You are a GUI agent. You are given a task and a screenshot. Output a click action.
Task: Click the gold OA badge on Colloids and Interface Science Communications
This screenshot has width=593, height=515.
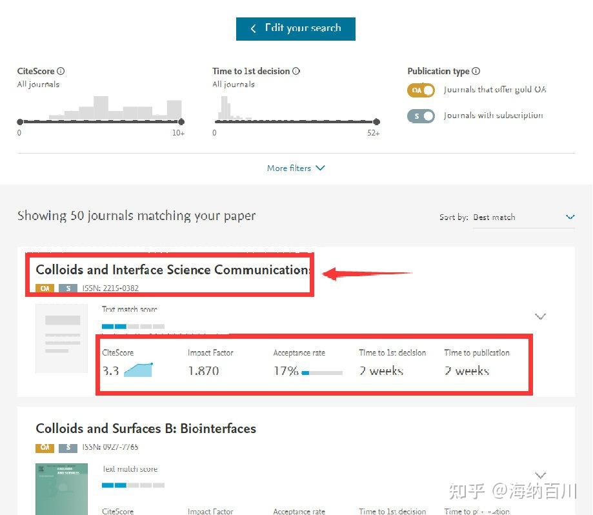pyautogui.click(x=44, y=288)
